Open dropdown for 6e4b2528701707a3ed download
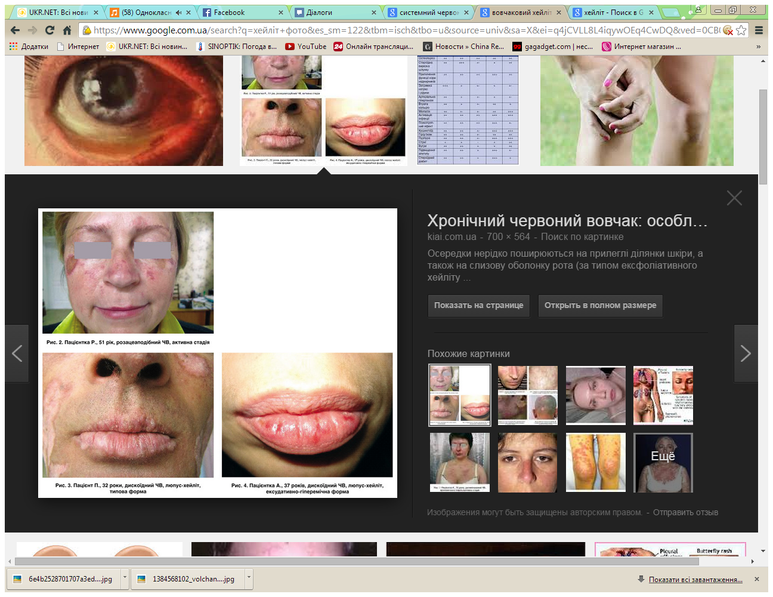Image resolution: width=773 pixels, height=597 pixels. click(x=125, y=578)
